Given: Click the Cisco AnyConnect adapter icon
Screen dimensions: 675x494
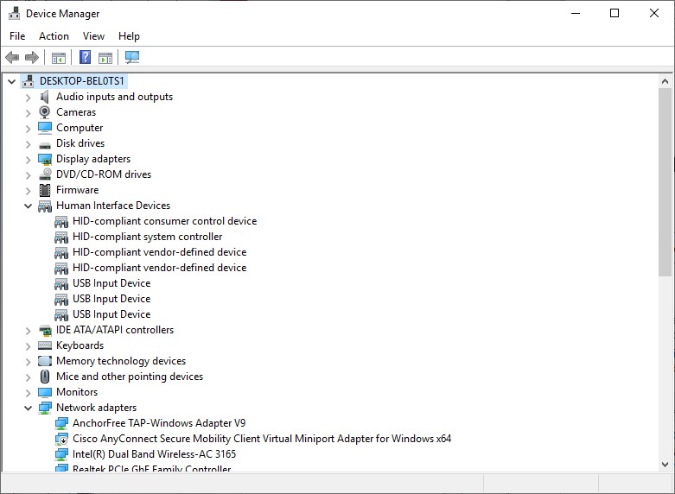Looking at the screenshot, I should click(x=61, y=439).
